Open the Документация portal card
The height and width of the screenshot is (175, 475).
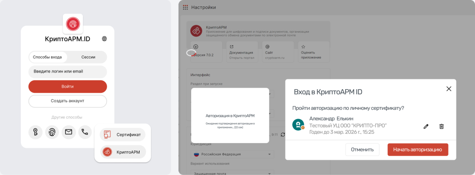242,52
